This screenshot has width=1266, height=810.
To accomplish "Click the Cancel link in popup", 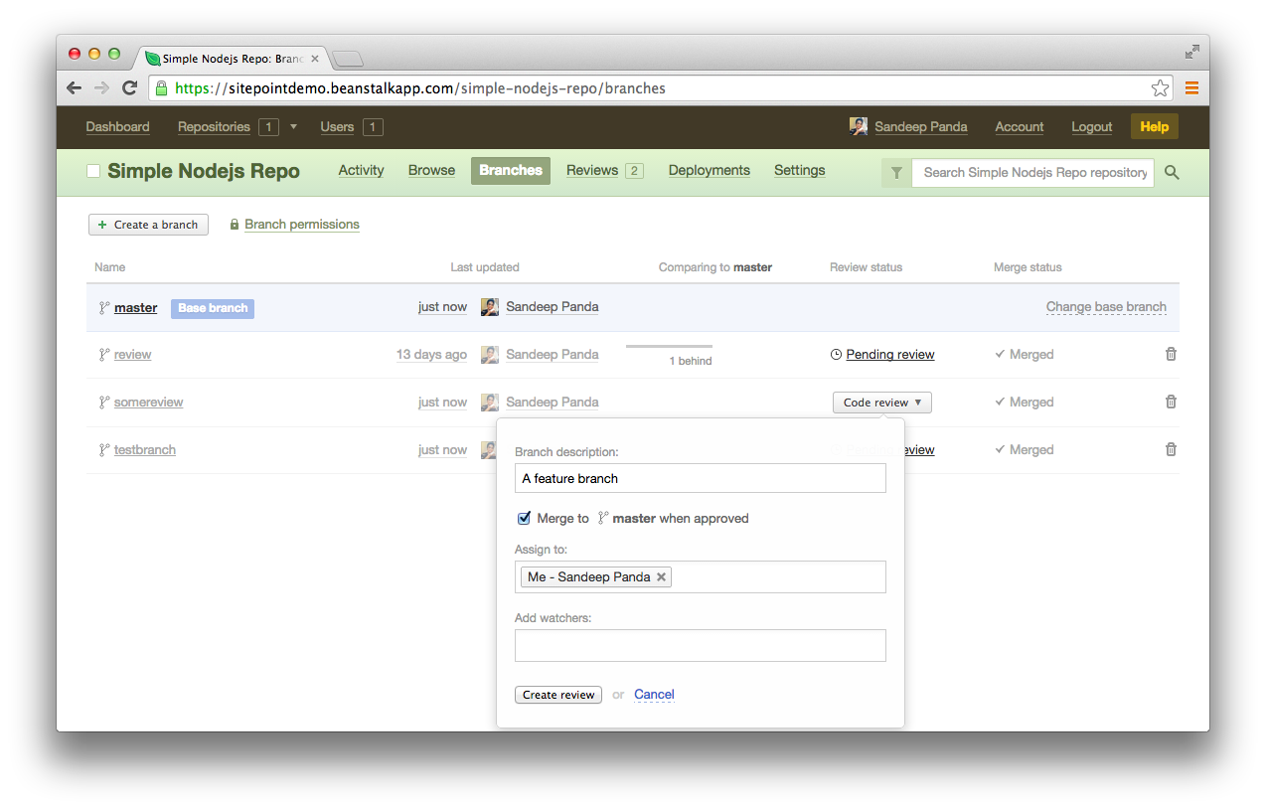I will tap(654, 695).
